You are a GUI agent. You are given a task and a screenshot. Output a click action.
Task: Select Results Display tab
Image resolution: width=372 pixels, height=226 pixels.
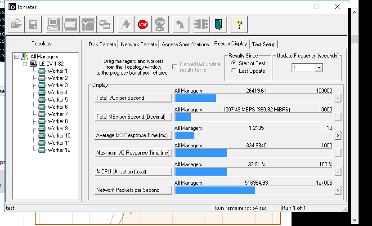tap(230, 44)
